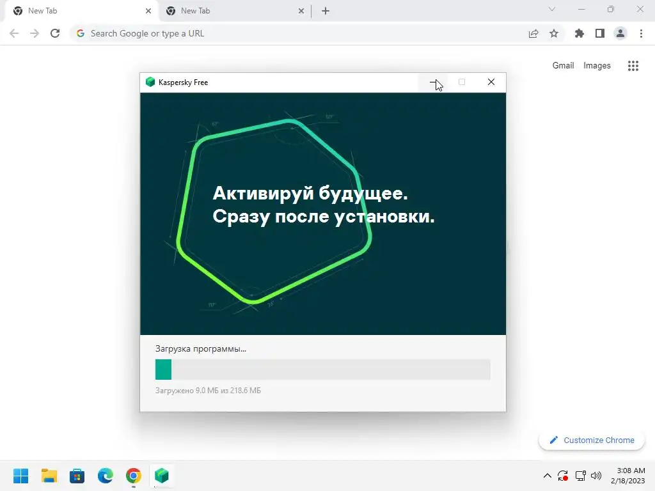
Task: Open the Images link
Action: (597, 66)
